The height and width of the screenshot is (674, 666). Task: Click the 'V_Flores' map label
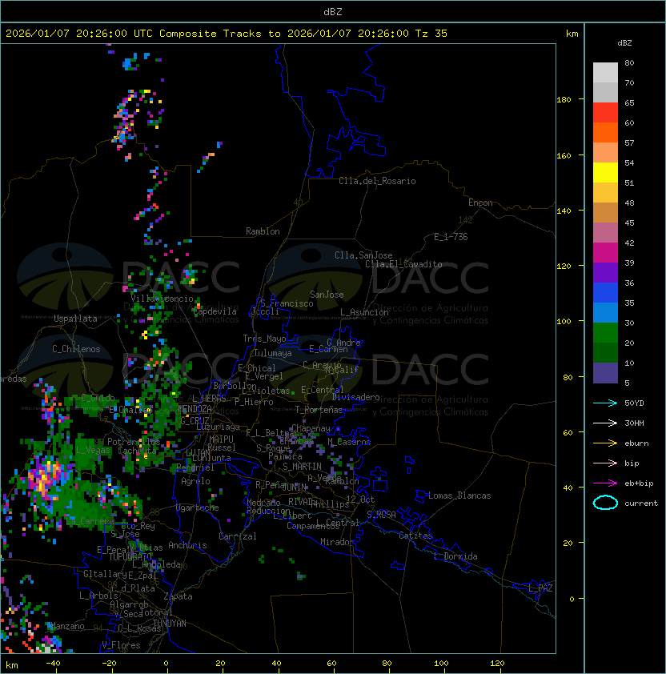point(121,645)
